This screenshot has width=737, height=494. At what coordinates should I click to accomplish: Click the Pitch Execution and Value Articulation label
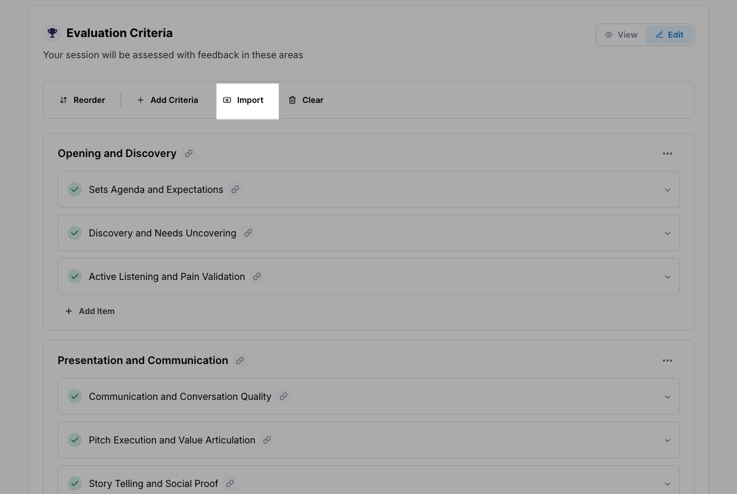click(x=172, y=440)
